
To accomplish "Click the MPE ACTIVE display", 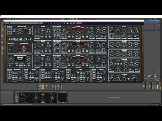I will (x=20, y=58).
